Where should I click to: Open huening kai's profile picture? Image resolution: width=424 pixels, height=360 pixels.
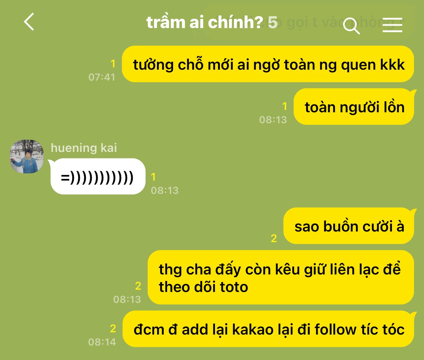pos(27,156)
